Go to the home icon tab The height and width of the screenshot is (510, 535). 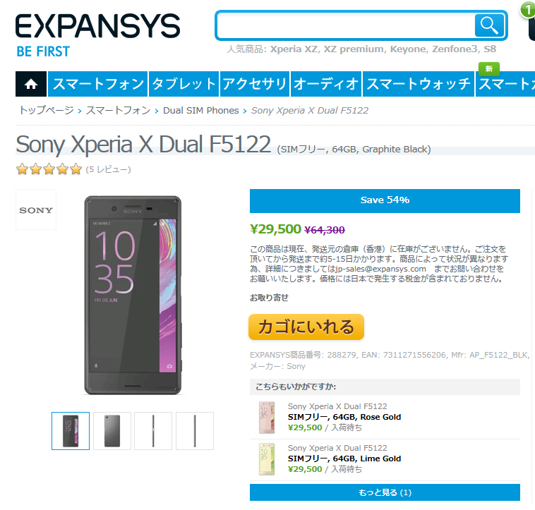point(31,84)
